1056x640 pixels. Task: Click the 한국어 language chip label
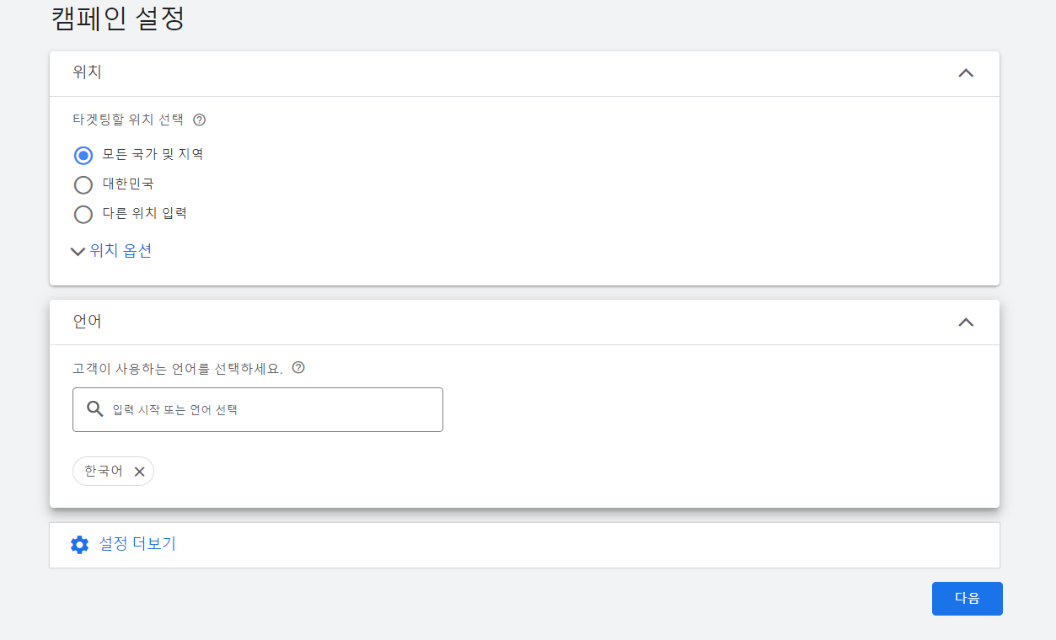[x=104, y=472]
